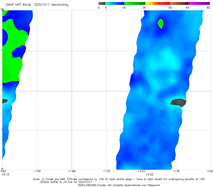
Task: Click the longitude label '-140'
Action: pyautogui.click(x=72, y=171)
